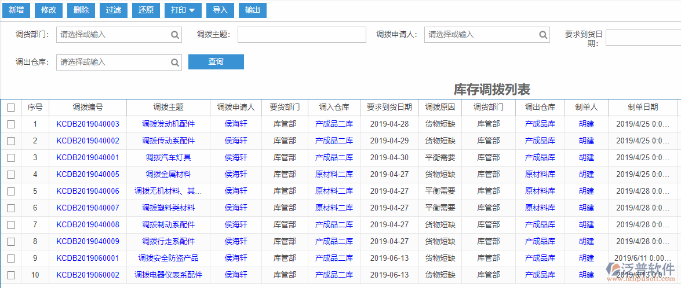Click the search icon in 调拨申请人 field

pos(542,35)
